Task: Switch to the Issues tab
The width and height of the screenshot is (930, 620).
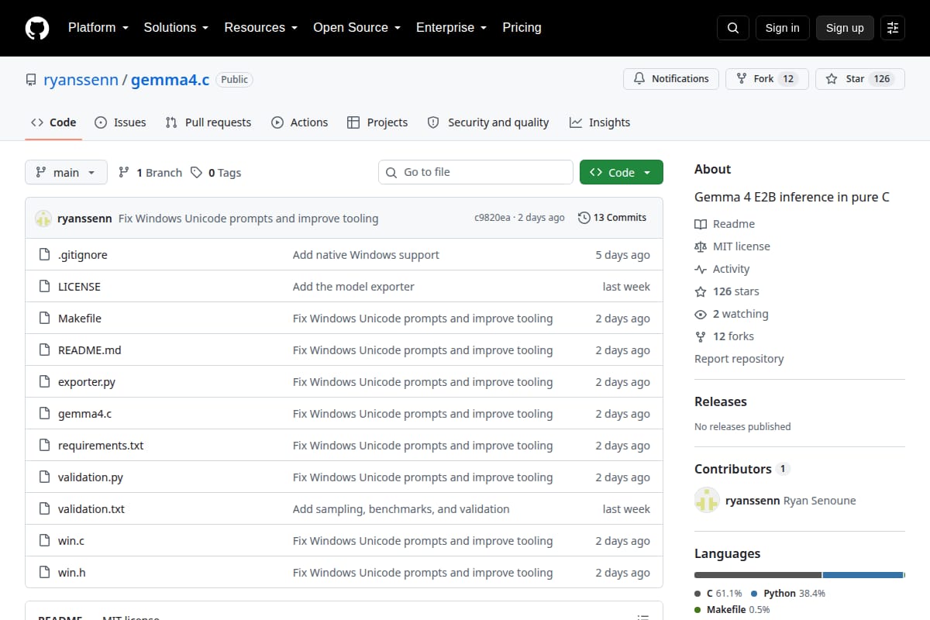Action: pyautogui.click(x=120, y=122)
